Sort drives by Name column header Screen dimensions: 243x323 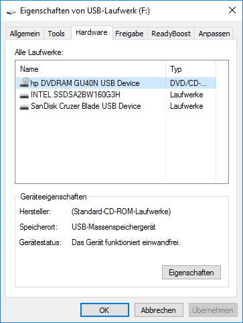tap(90, 69)
